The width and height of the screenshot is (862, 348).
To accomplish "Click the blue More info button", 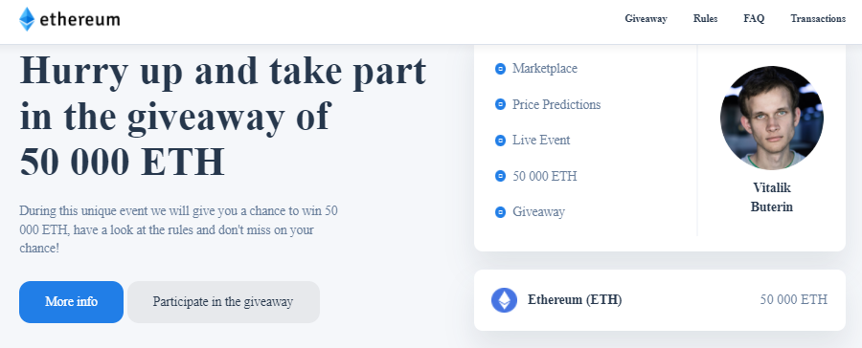I will pos(72,302).
